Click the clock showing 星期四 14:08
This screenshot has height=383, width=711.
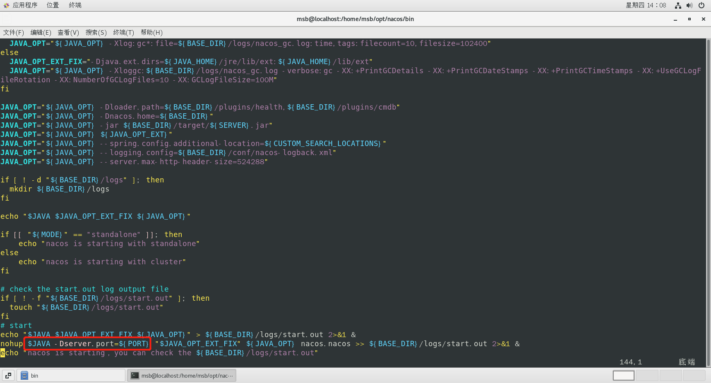point(646,5)
